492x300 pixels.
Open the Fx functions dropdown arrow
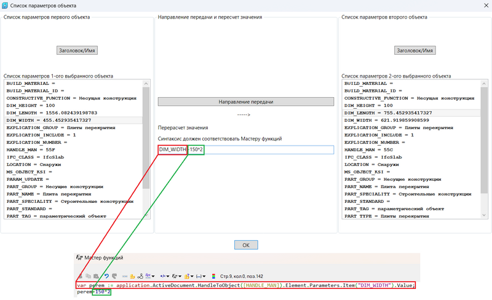coord(180,277)
